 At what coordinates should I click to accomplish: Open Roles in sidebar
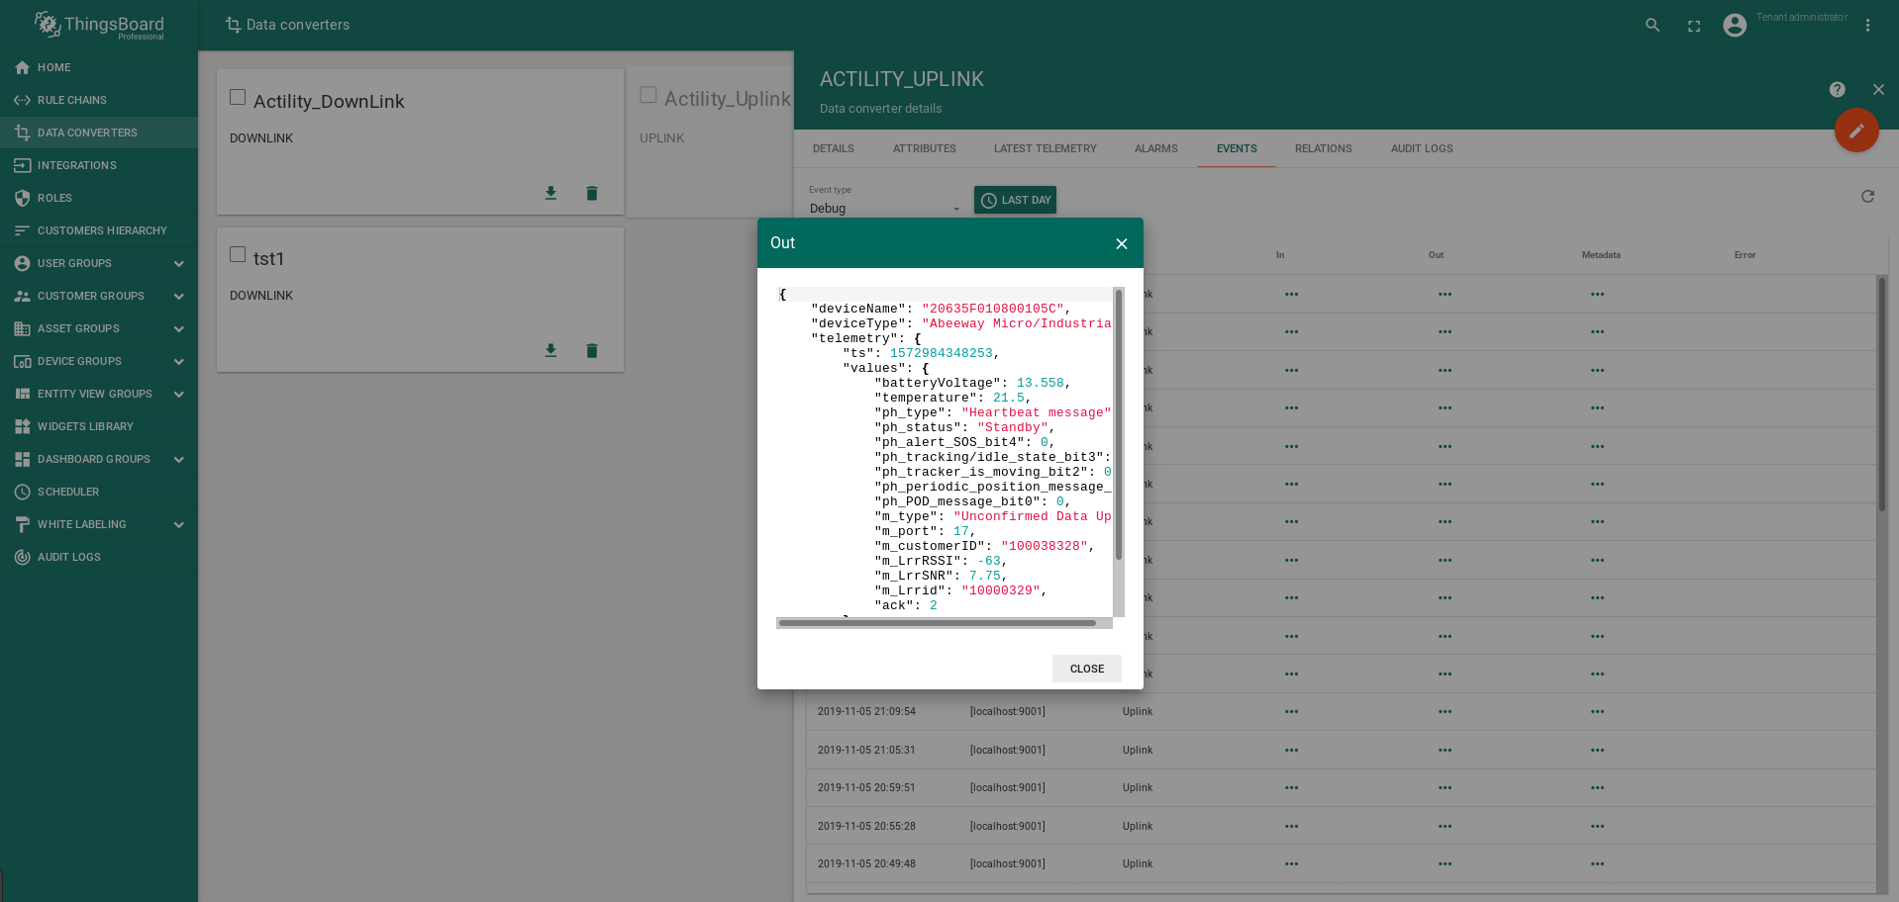(99, 198)
